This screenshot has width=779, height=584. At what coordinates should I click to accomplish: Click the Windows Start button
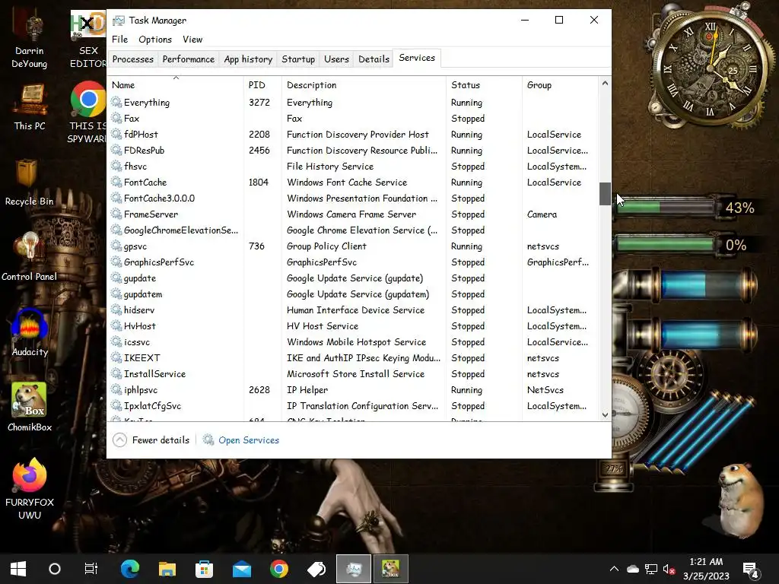pyautogui.click(x=18, y=569)
